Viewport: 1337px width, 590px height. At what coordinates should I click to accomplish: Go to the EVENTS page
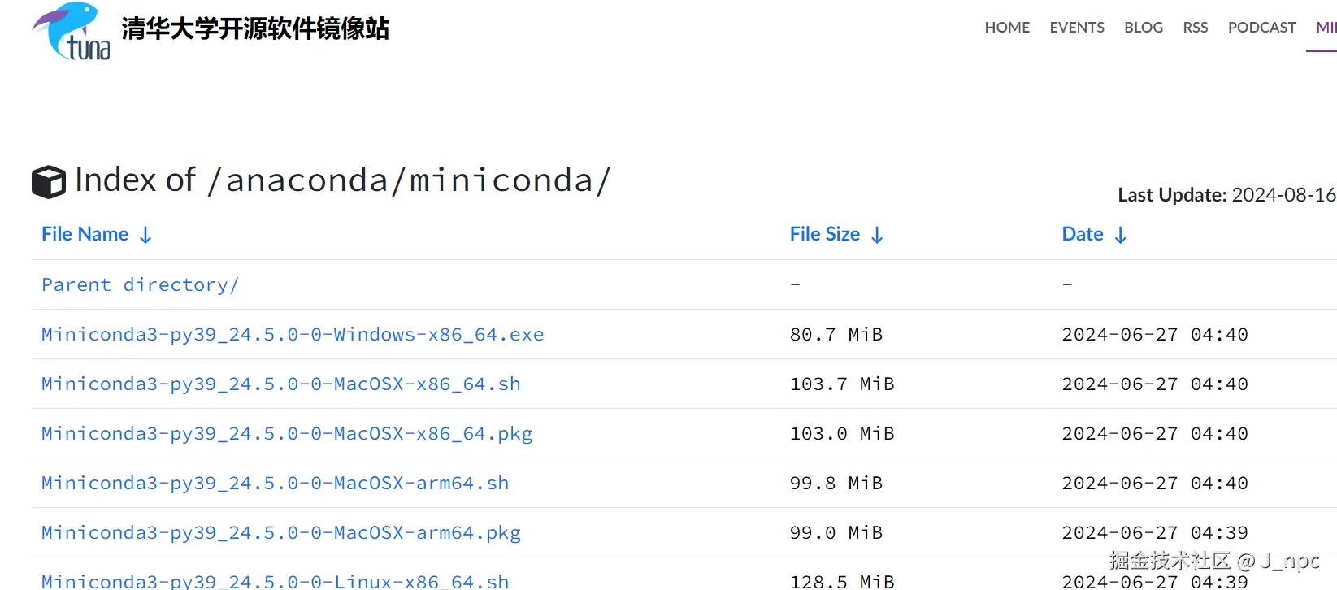(1077, 28)
